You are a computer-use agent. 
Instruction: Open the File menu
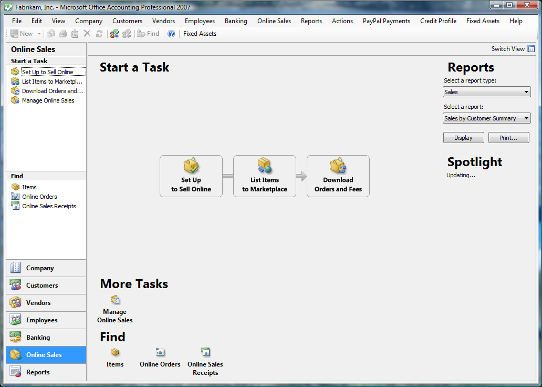point(17,21)
